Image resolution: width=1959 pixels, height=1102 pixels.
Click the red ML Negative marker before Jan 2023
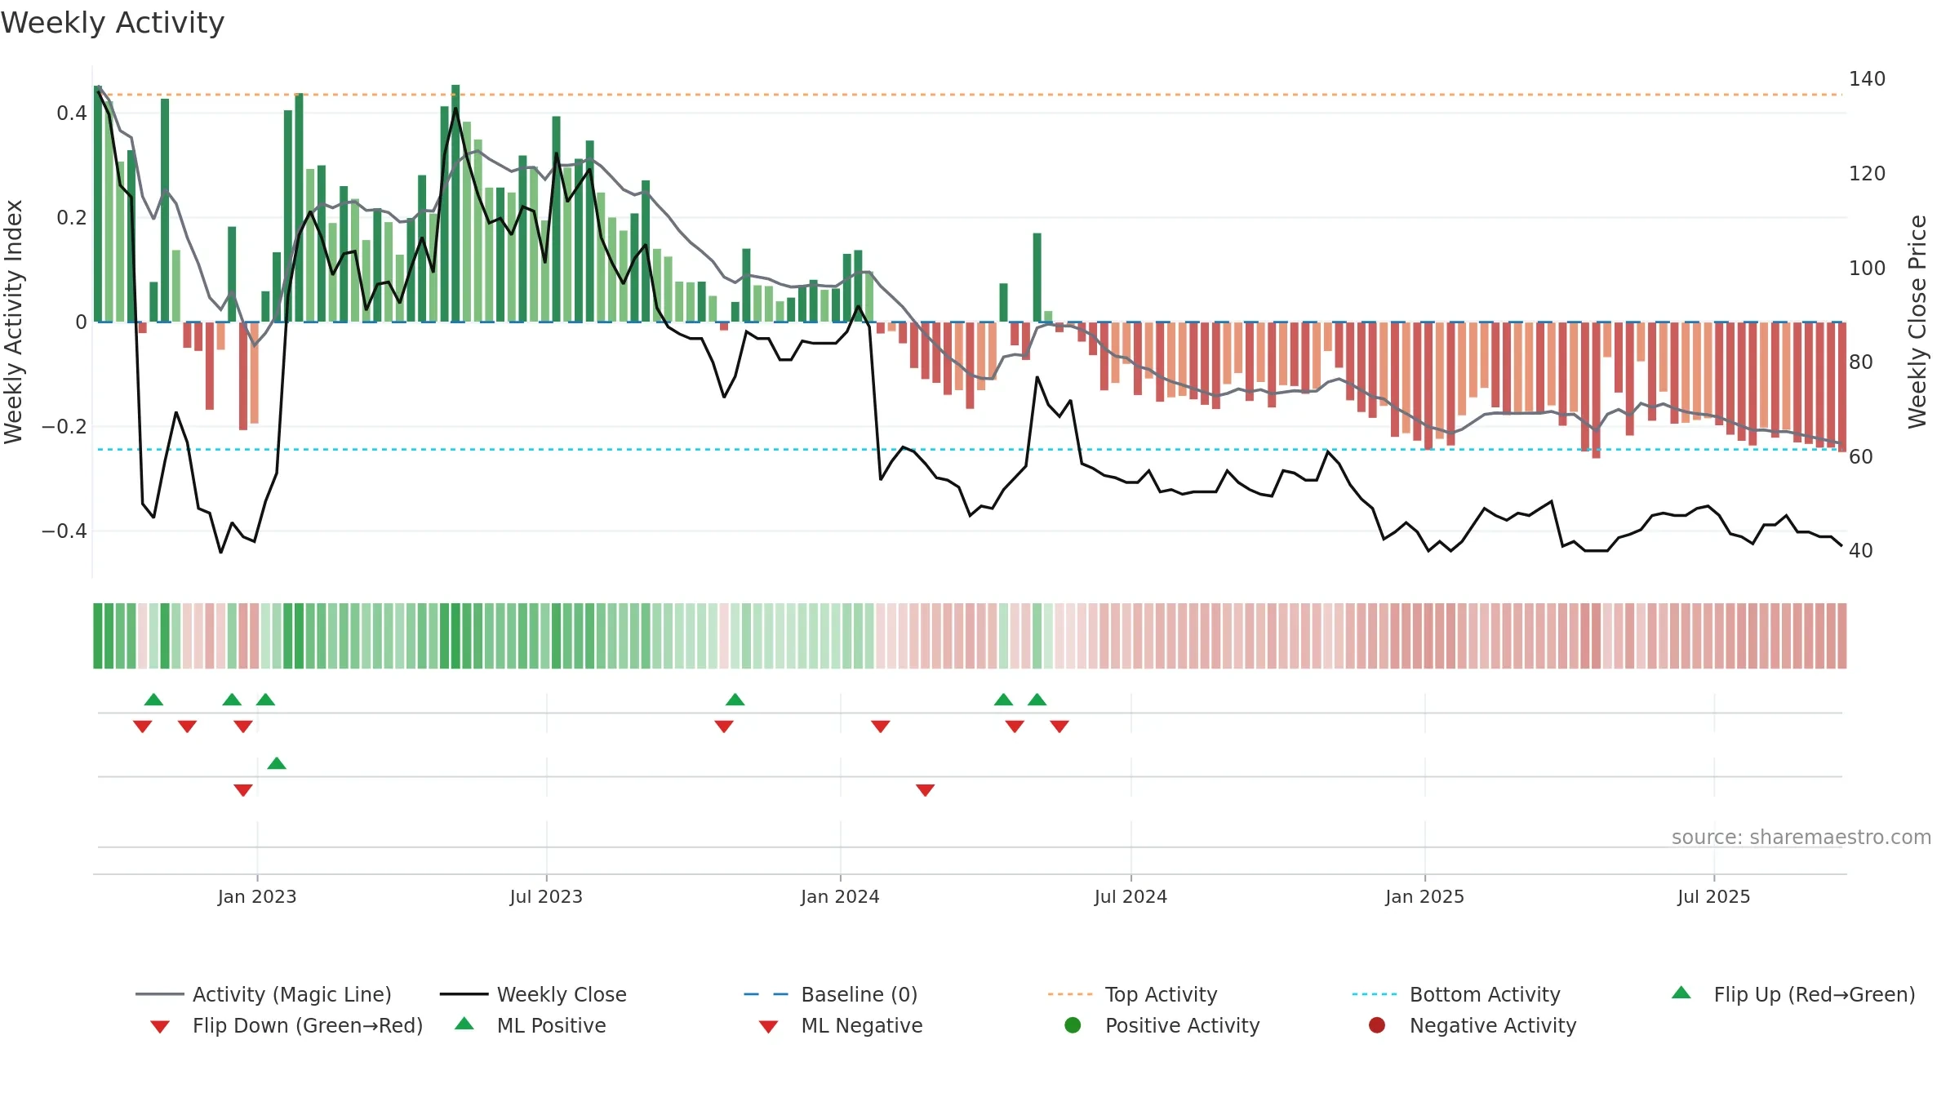[243, 790]
